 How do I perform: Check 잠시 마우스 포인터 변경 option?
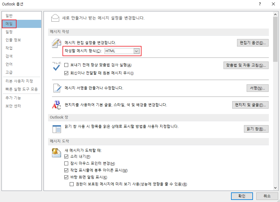[x=66, y=163]
